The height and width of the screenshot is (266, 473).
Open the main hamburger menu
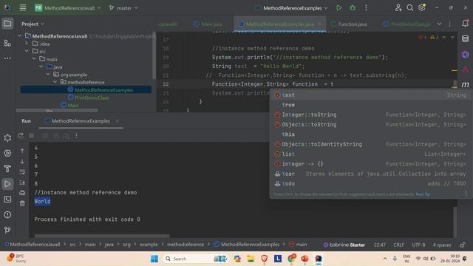[x=23, y=8]
